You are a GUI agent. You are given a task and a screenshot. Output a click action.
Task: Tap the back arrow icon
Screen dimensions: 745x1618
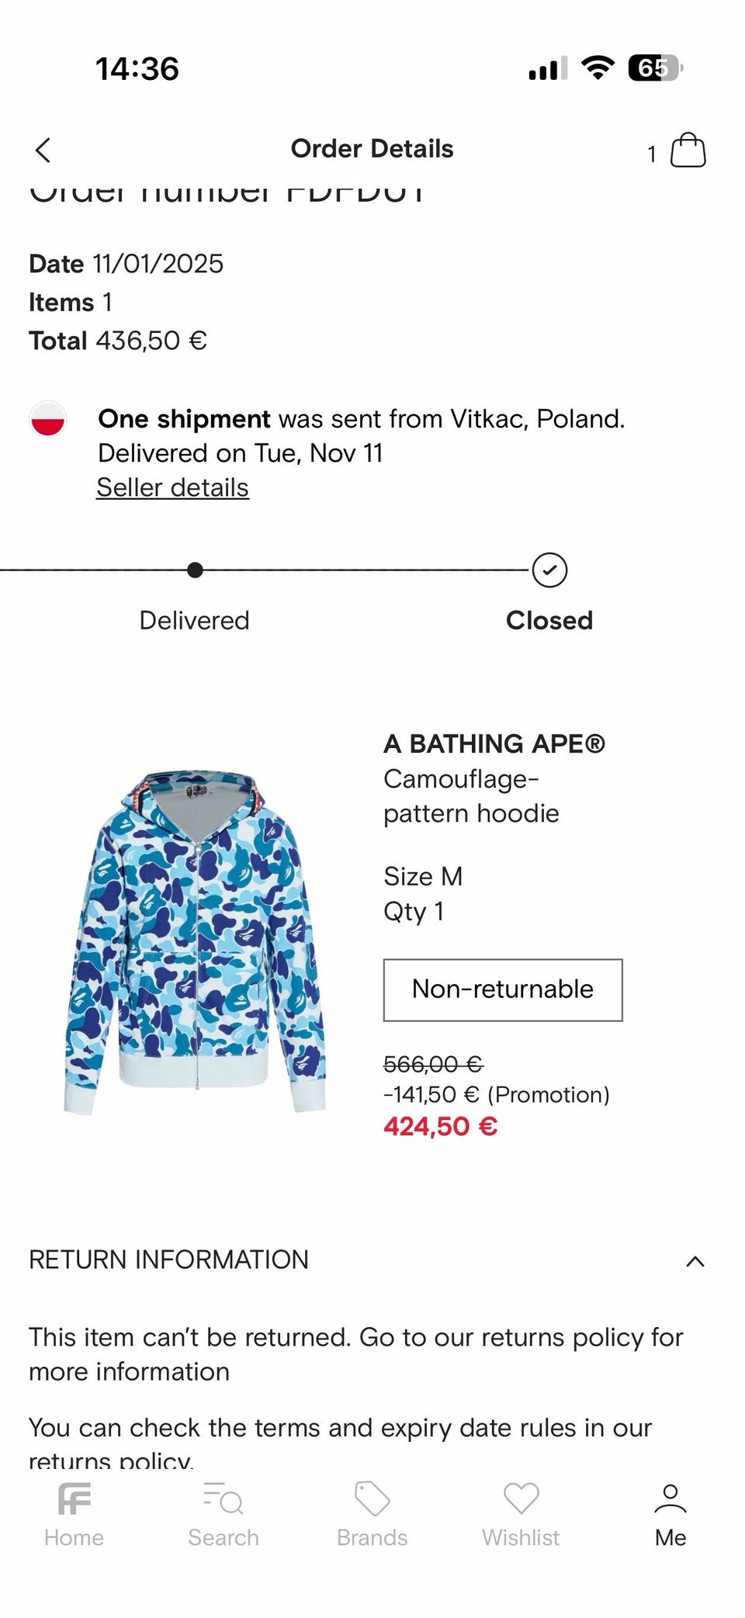point(43,150)
